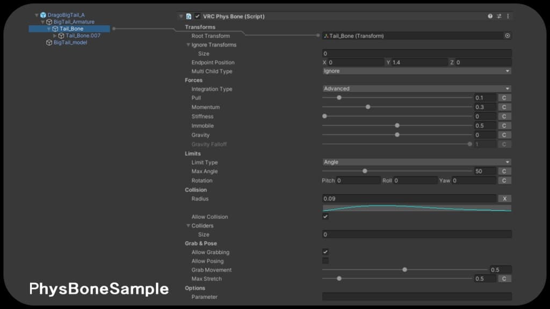Click the component preset sliders icon

[x=499, y=16]
